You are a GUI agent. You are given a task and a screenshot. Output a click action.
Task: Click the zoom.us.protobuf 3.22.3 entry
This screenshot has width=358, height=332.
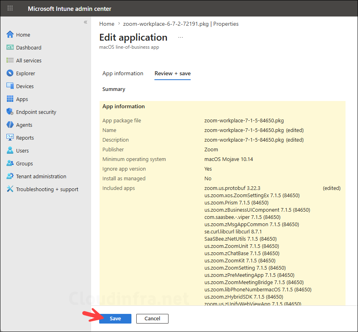tap(232, 188)
